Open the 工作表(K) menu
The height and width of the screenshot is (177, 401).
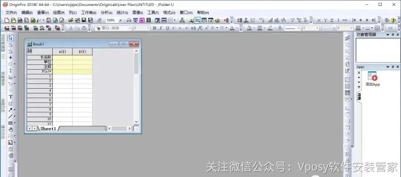(x=89, y=13)
